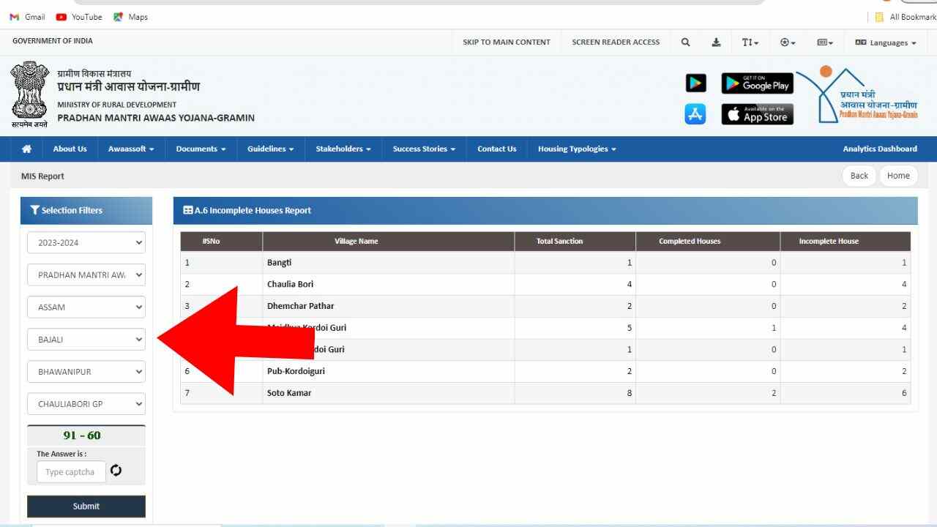Expand the Awaassoft menu

click(131, 149)
